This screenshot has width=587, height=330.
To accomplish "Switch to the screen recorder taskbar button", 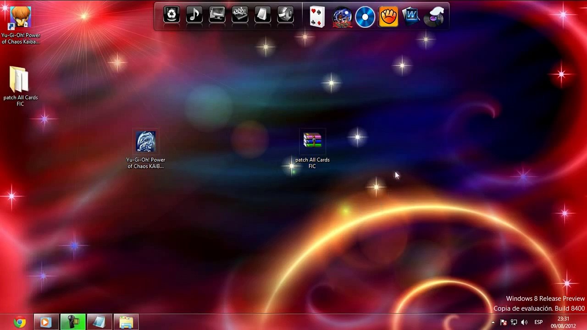I will click(73, 322).
